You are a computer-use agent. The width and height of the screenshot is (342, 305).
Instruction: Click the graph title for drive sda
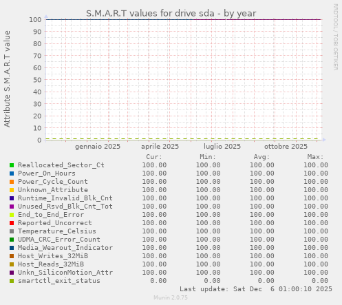click(171, 13)
